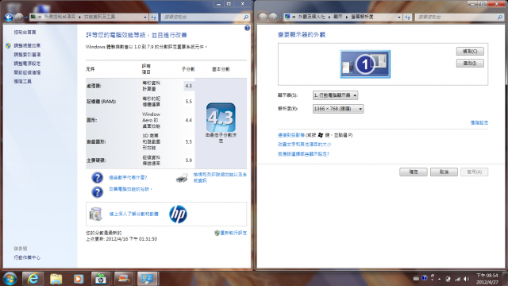This screenshot has width=508, height=286.
Task: Open 行動作業中心 link at sidebar bottom
Action: coord(27,257)
